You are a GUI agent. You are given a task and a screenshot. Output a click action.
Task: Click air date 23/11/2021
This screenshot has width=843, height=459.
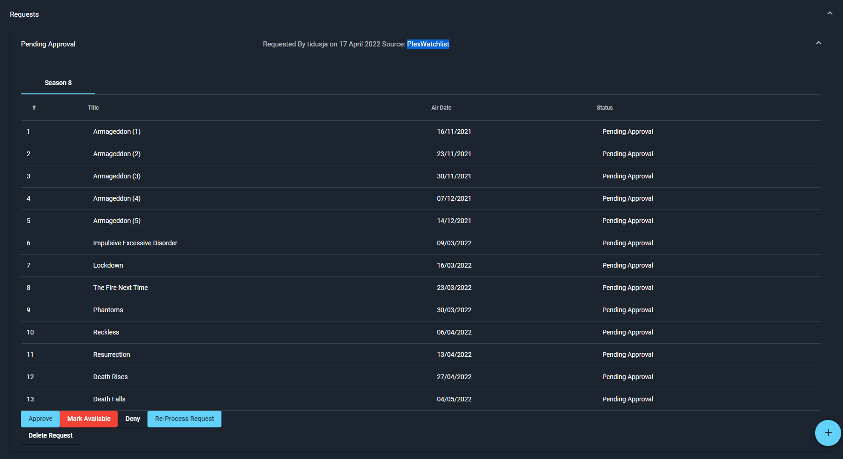[454, 154]
